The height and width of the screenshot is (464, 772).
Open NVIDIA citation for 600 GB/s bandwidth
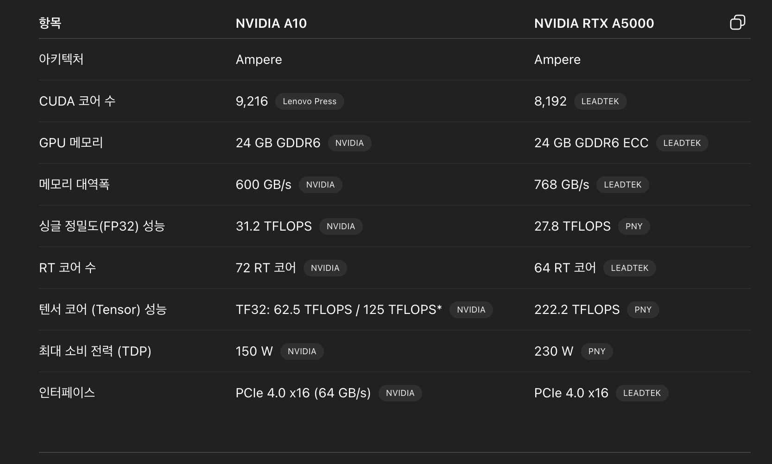coord(320,185)
